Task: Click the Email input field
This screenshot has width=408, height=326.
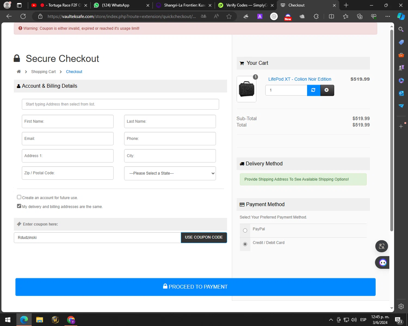Action: tap(67, 139)
